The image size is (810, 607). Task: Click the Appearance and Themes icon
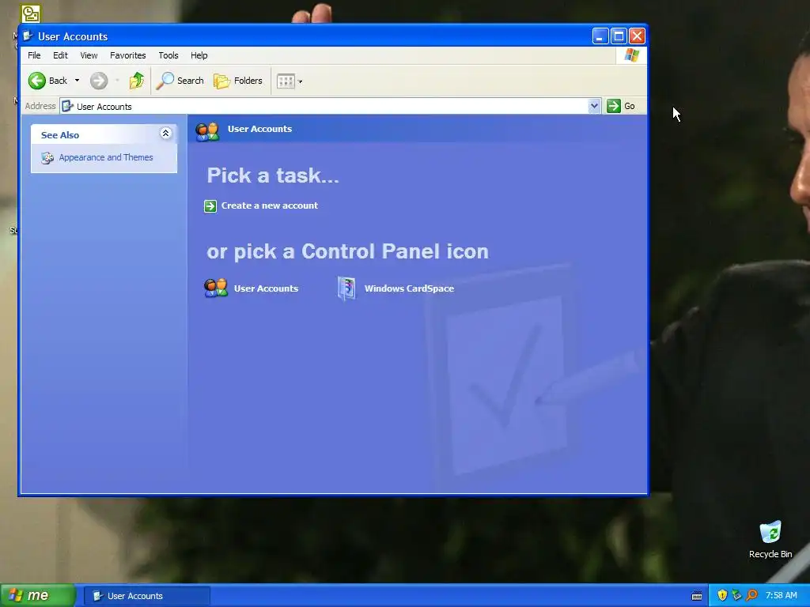(x=47, y=158)
